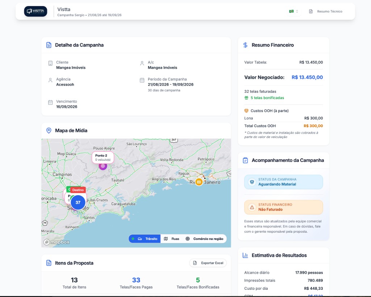
Task: Click the Acompanhamento da Campanha clipboard icon
Action: 245,160
